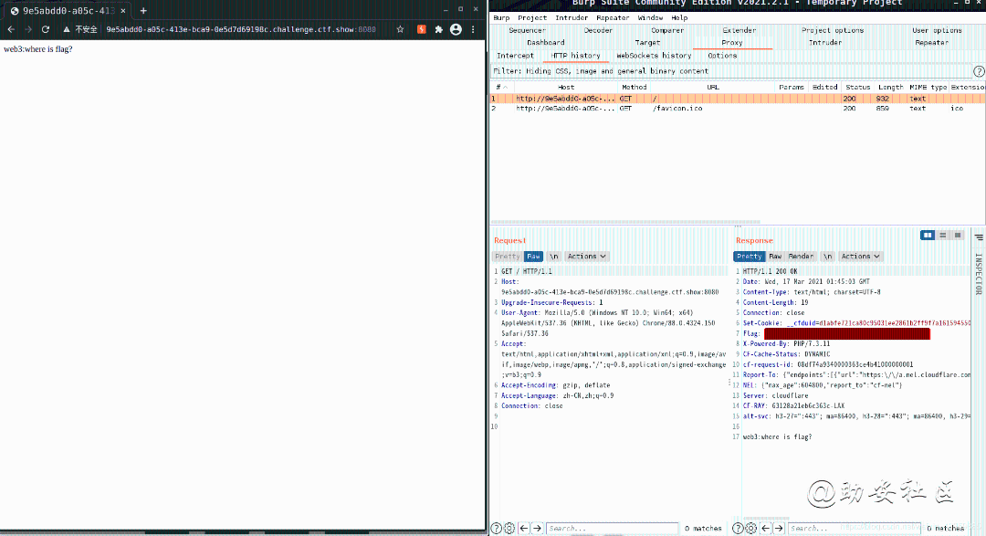
Task: Switch to Extender tab
Action: click(739, 30)
